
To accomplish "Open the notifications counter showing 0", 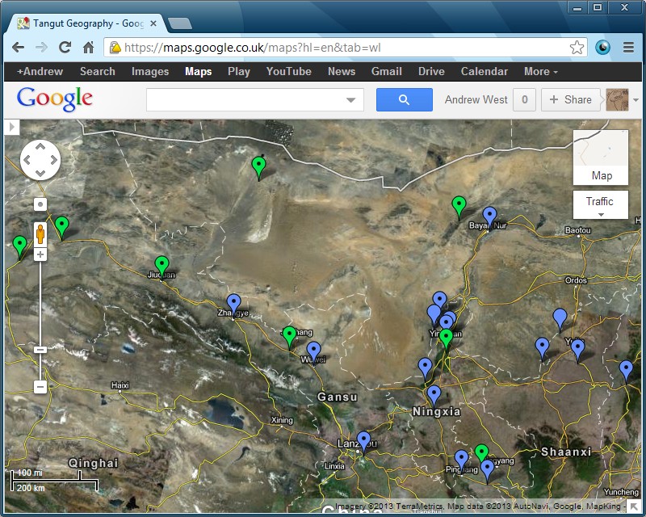I will coord(524,100).
